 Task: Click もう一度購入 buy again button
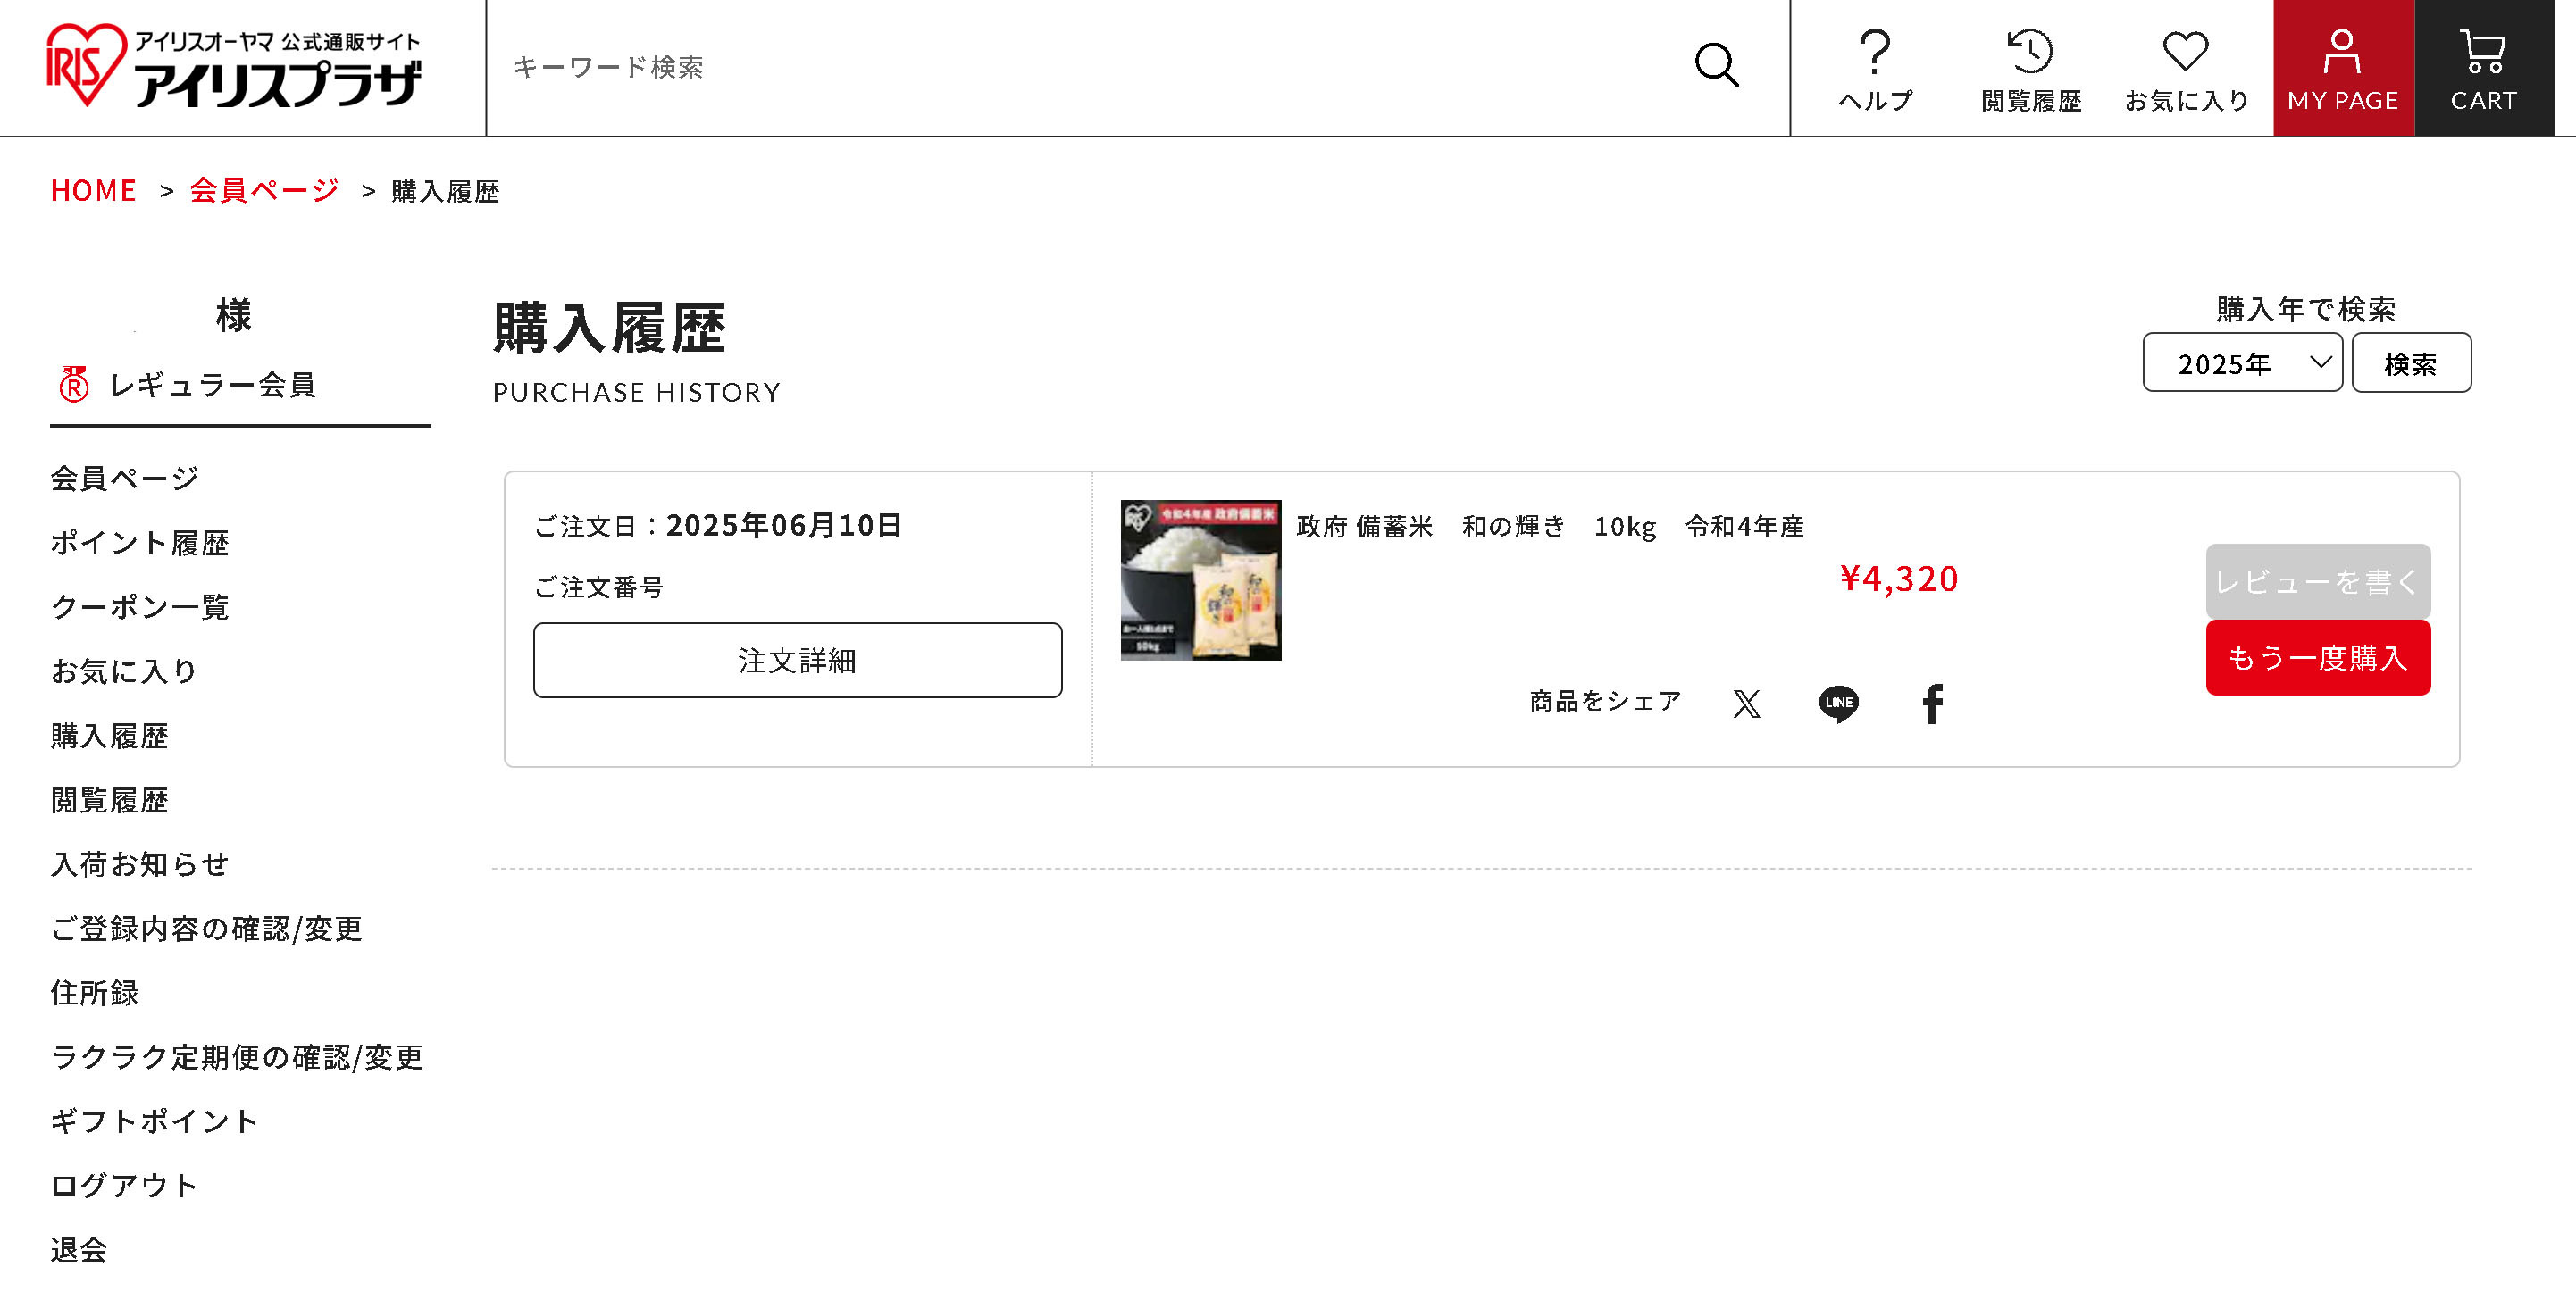pos(2317,657)
